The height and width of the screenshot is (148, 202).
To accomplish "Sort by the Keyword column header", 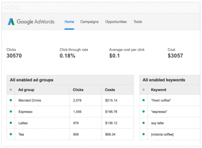I will click(x=159, y=90).
